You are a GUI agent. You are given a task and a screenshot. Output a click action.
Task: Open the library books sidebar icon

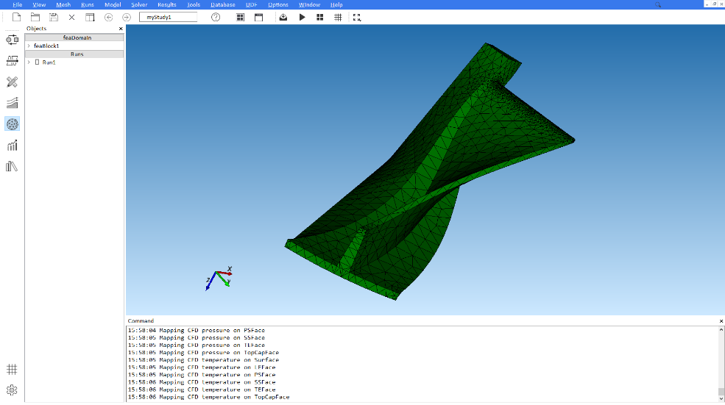tap(12, 166)
